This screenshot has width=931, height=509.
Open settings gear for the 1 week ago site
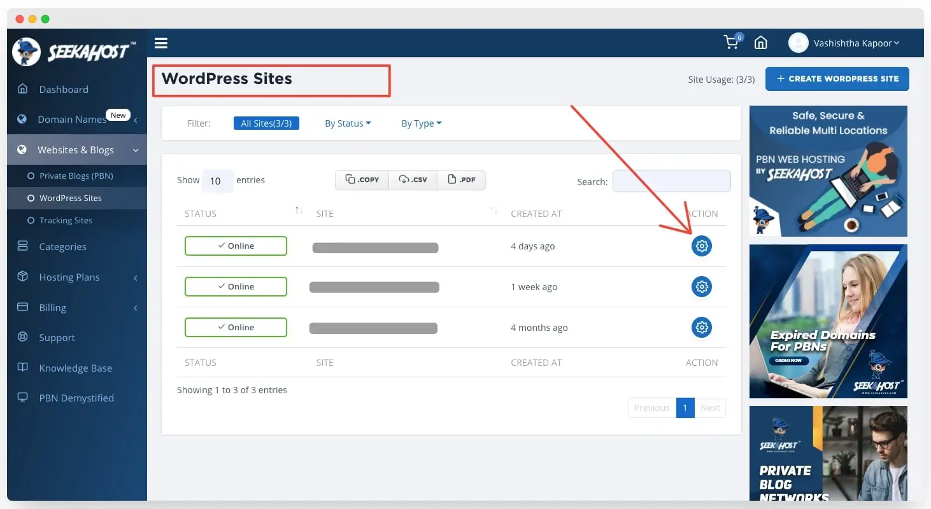(702, 287)
